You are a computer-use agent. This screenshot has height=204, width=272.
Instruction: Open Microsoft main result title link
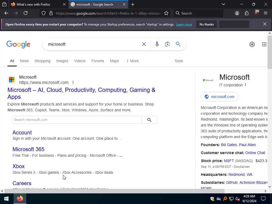click(x=81, y=93)
